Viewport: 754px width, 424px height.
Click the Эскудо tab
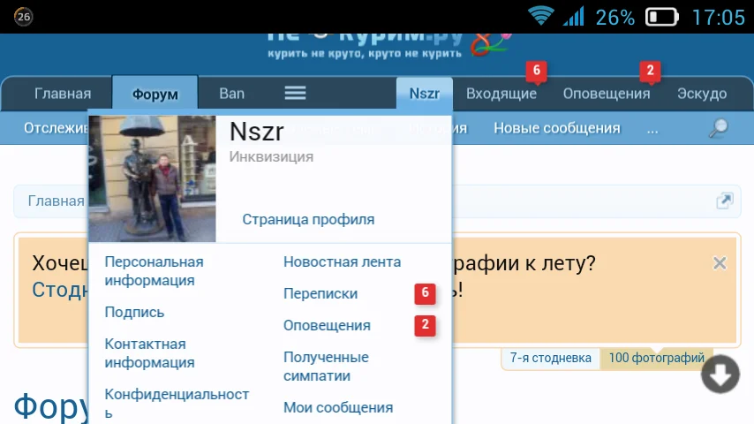coord(702,94)
